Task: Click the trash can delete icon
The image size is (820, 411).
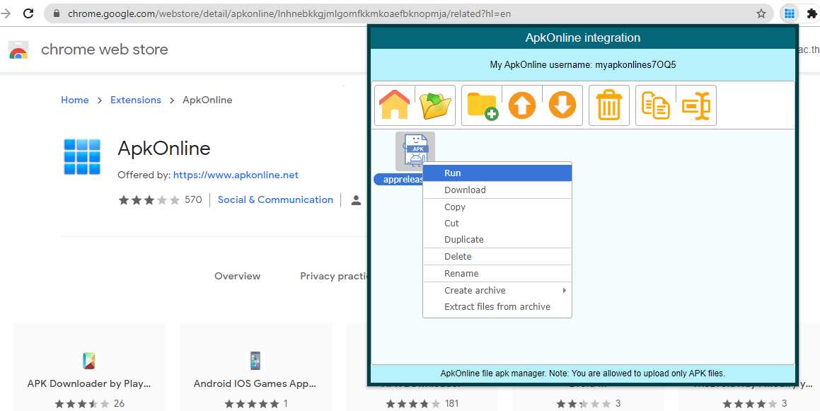Action: pos(608,105)
